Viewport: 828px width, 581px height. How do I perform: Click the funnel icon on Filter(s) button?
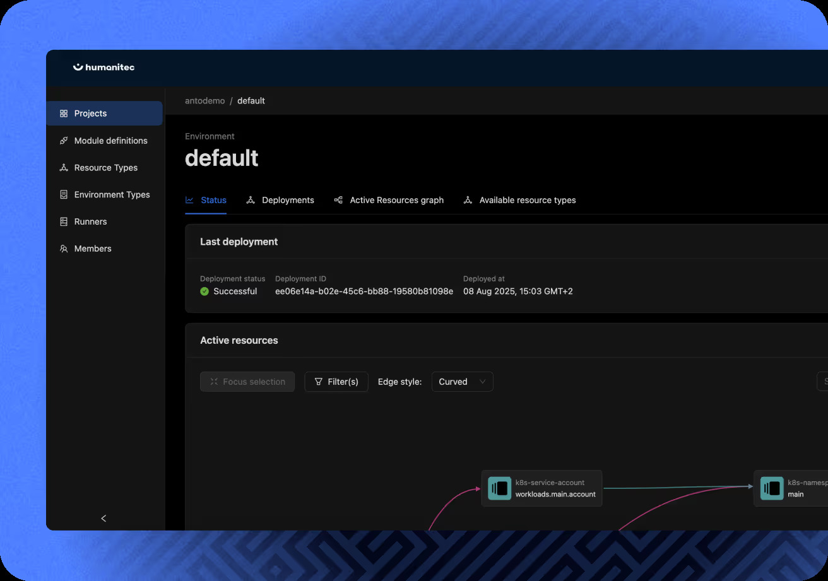click(x=319, y=382)
